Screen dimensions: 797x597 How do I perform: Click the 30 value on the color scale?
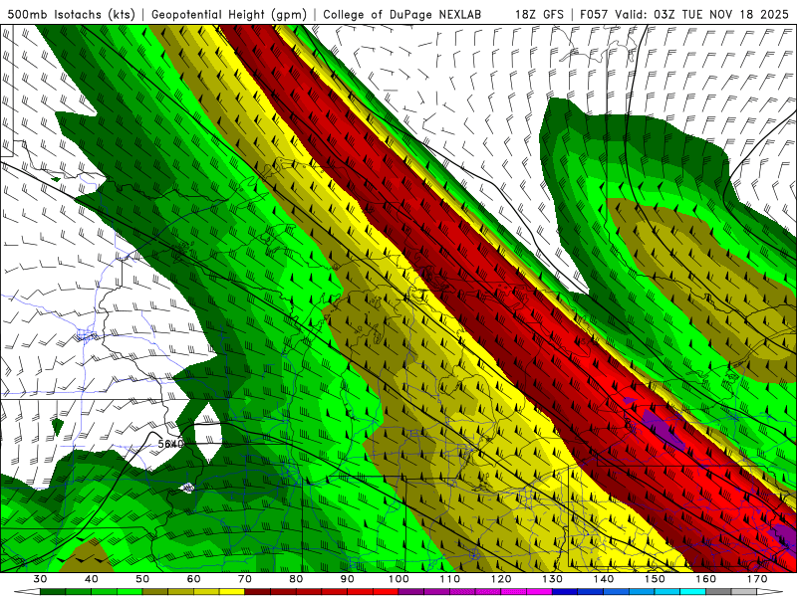coord(40,579)
